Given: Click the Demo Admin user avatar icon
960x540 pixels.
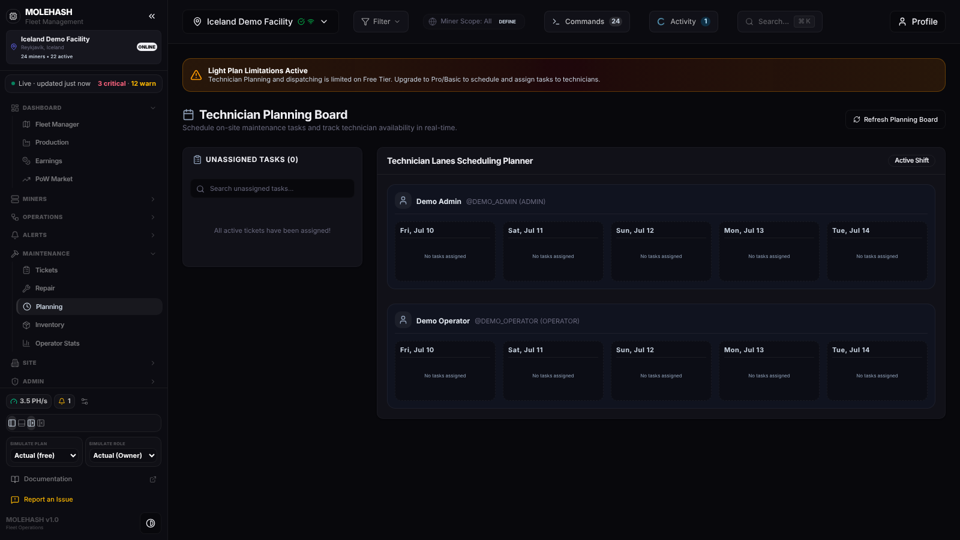Looking at the screenshot, I should point(403,201).
